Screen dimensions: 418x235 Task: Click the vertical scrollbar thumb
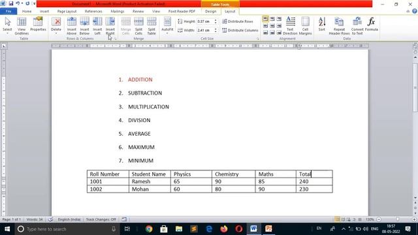click(415, 87)
